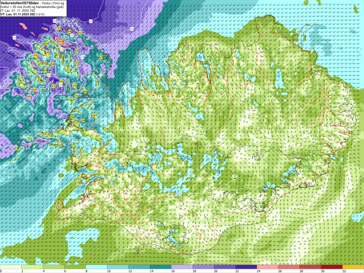Click the '32' legend scale label
This screenshot has width=364, height=273.
344,271
